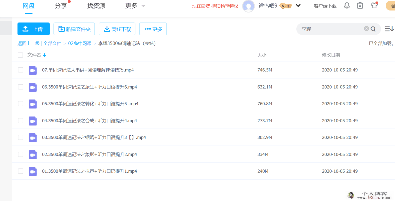Select checkbox for 07.单词速记法大串讲 file
This screenshot has width=395, height=201.
click(x=20, y=70)
